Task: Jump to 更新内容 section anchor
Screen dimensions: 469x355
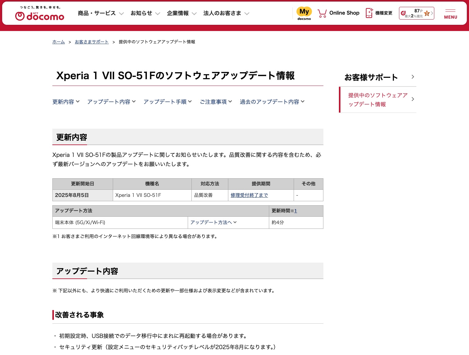Action: (x=66, y=102)
